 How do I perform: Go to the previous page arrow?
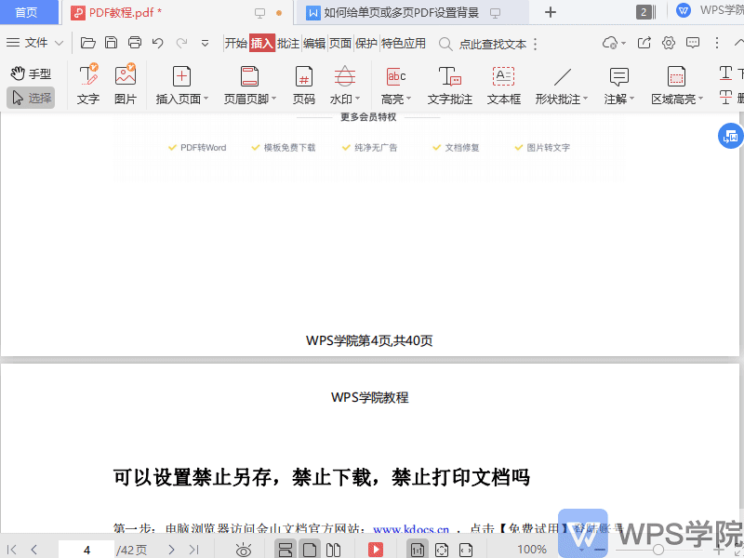point(34,550)
